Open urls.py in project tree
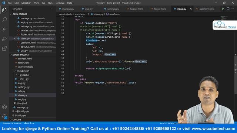This screenshot has height=133, width=237. pyautogui.click(x=33, y=91)
